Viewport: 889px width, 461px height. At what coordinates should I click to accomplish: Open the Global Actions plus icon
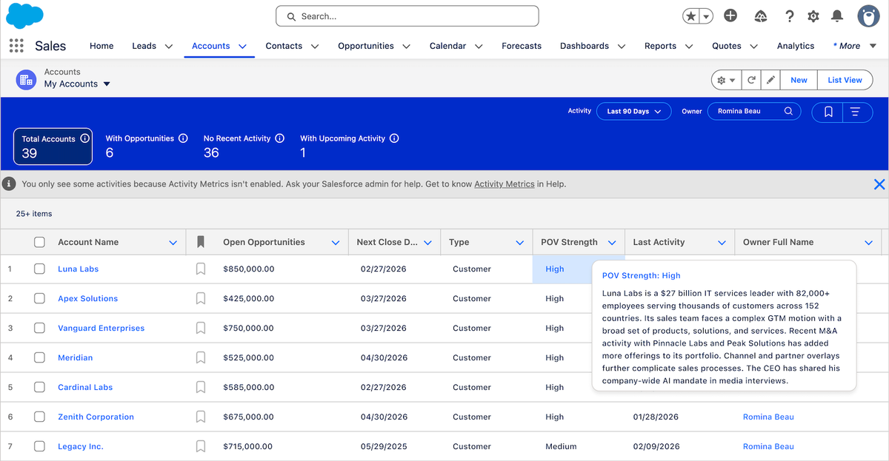(x=730, y=16)
